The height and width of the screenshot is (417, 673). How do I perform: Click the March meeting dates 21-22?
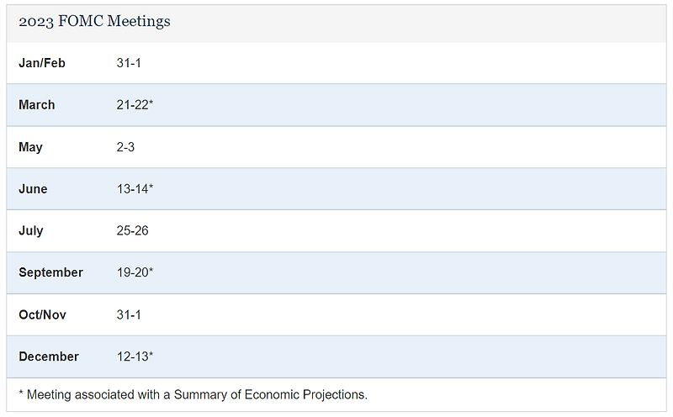click(x=133, y=105)
